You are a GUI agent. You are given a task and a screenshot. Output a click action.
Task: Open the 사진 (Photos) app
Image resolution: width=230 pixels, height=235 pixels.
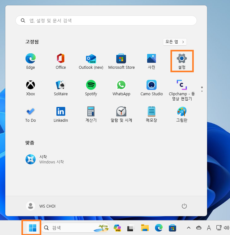point(152,61)
